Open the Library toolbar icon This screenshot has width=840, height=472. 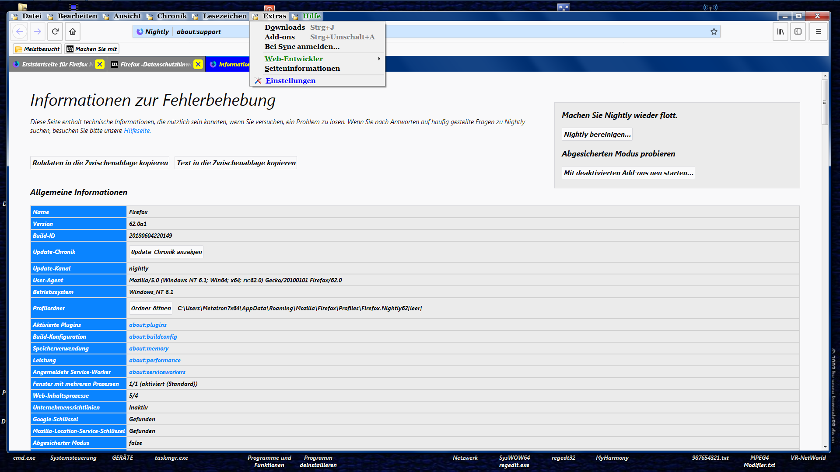780,31
